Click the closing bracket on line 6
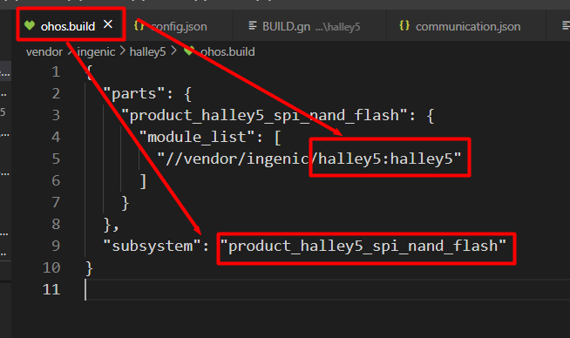 [143, 181]
